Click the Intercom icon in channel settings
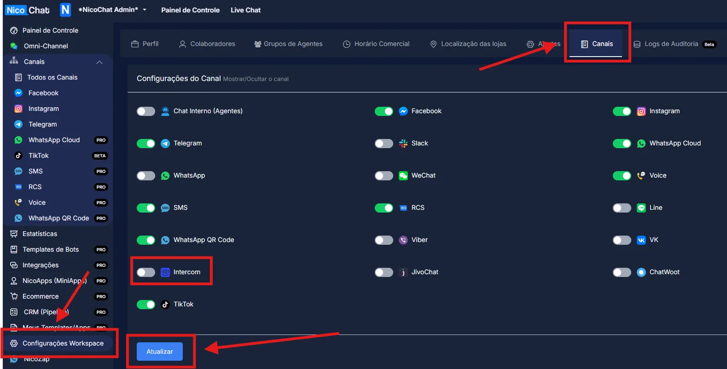 pos(165,272)
